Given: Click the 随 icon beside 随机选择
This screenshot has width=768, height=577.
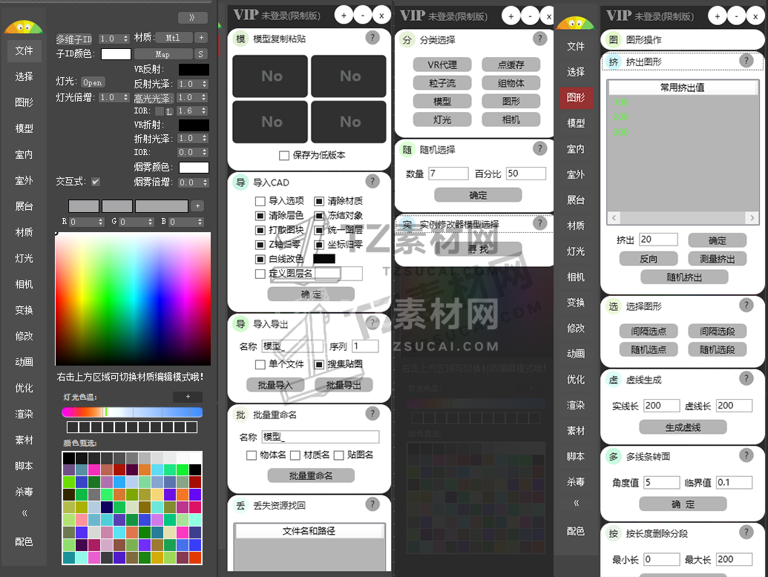Looking at the screenshot, I should coord(407,149).
